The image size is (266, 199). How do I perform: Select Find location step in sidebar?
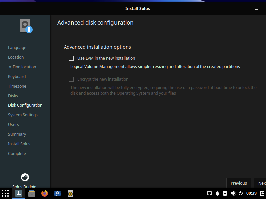coord(22,67)
